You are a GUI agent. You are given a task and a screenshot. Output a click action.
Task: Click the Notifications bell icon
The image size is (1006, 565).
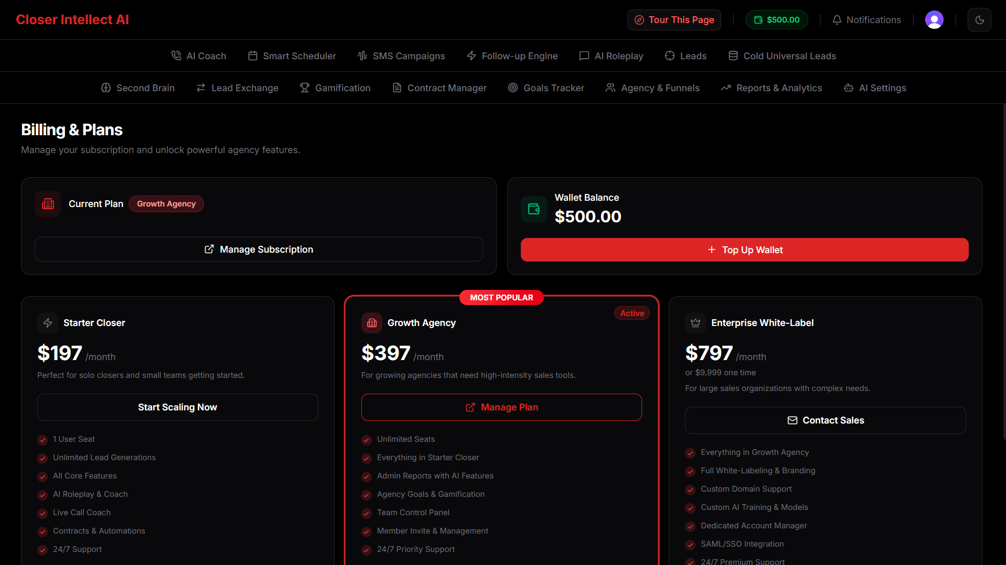coord(837,20)
